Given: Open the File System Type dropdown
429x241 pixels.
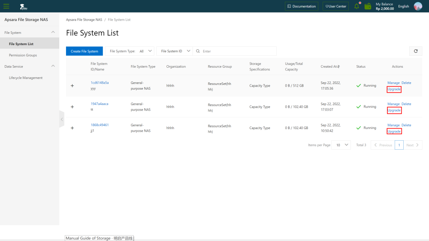Looking at the screenshot, I should (x=131, y=51).
